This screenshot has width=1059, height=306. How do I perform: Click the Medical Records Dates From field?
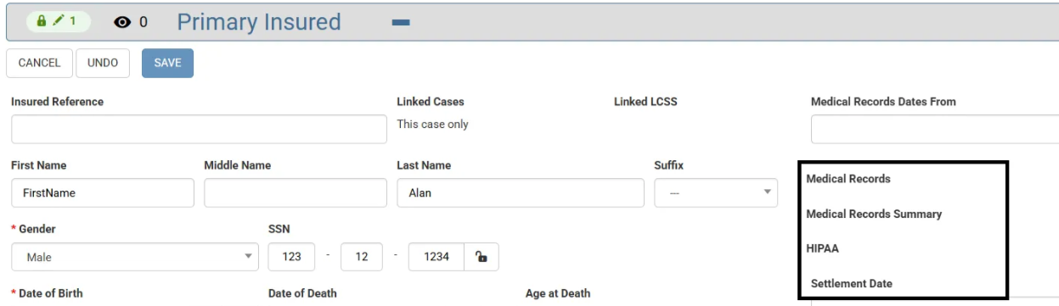click(x=935, y=129)
